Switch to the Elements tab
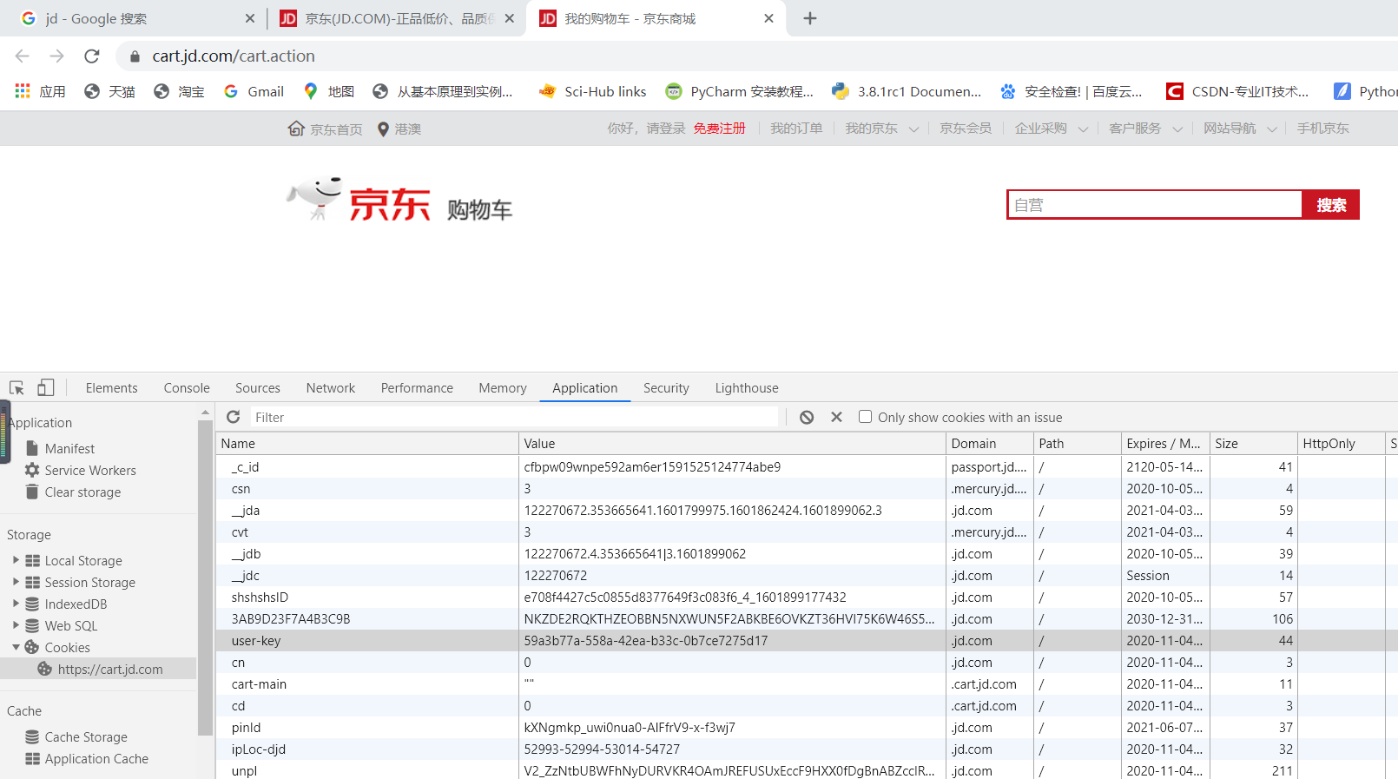This screenshot has height=779, width=1398. pos(112,387)
